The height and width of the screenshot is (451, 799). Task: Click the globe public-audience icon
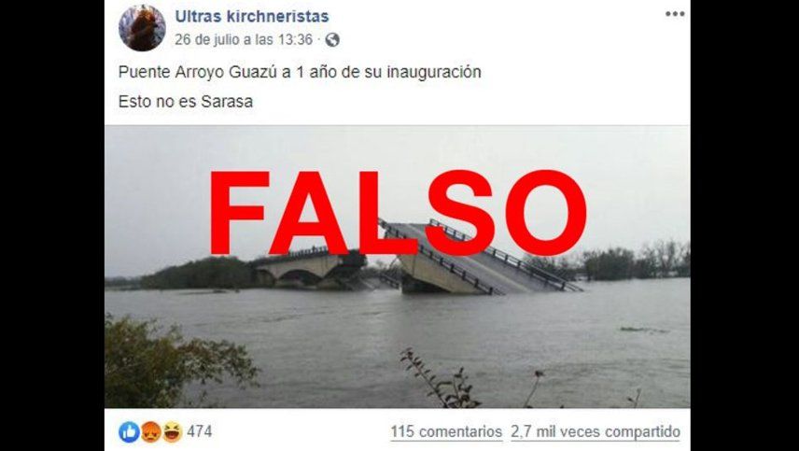pyautogui.click(x=332, y=40)
